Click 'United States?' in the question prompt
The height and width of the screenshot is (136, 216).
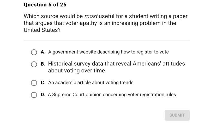click(x=42, y=30)
